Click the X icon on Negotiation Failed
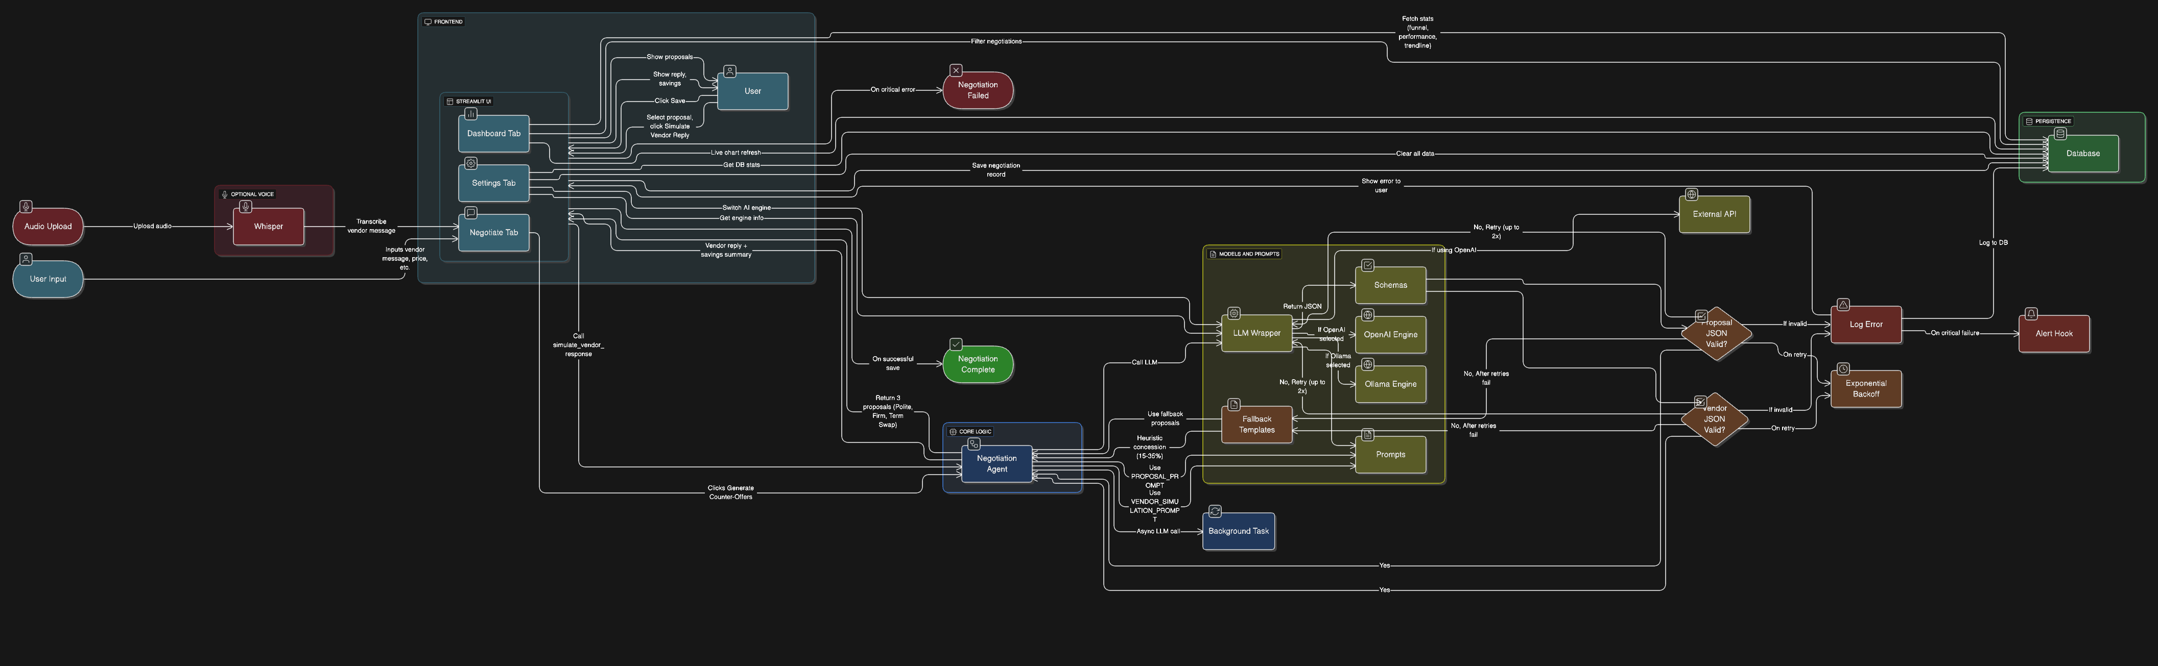Screen dimensions: 2158x666 pyautogui.click(x=956, y=70)
